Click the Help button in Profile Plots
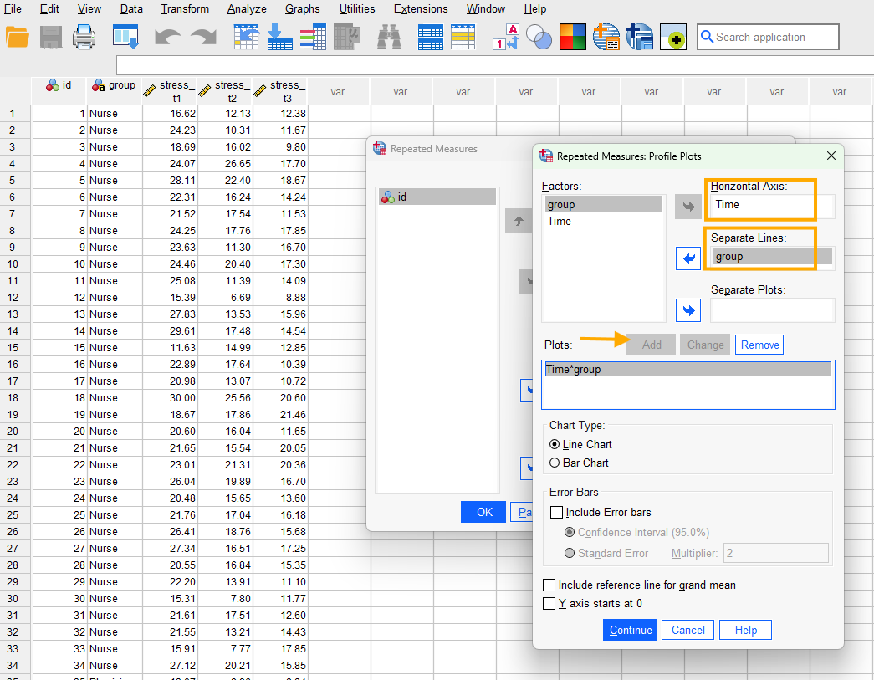Viewport: 874px width, 680px height. coord(746,630)
